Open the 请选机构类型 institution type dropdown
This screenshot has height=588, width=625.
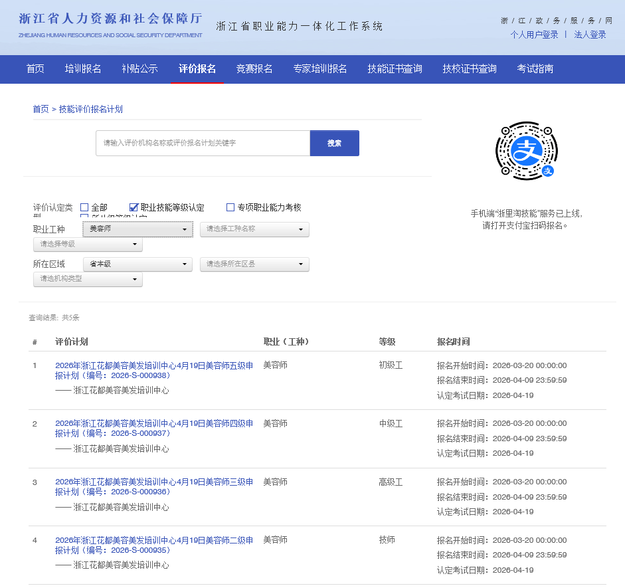pyautogui.click(x=88, y=279)
